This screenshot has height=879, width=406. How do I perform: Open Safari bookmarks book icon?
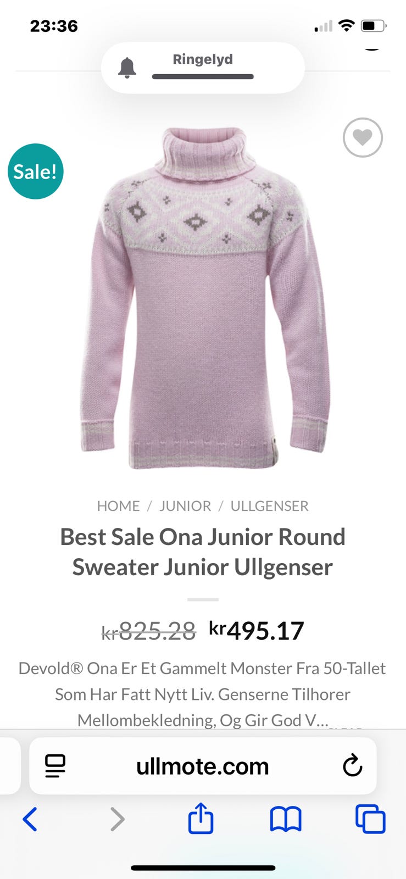[x=286, y=819]
